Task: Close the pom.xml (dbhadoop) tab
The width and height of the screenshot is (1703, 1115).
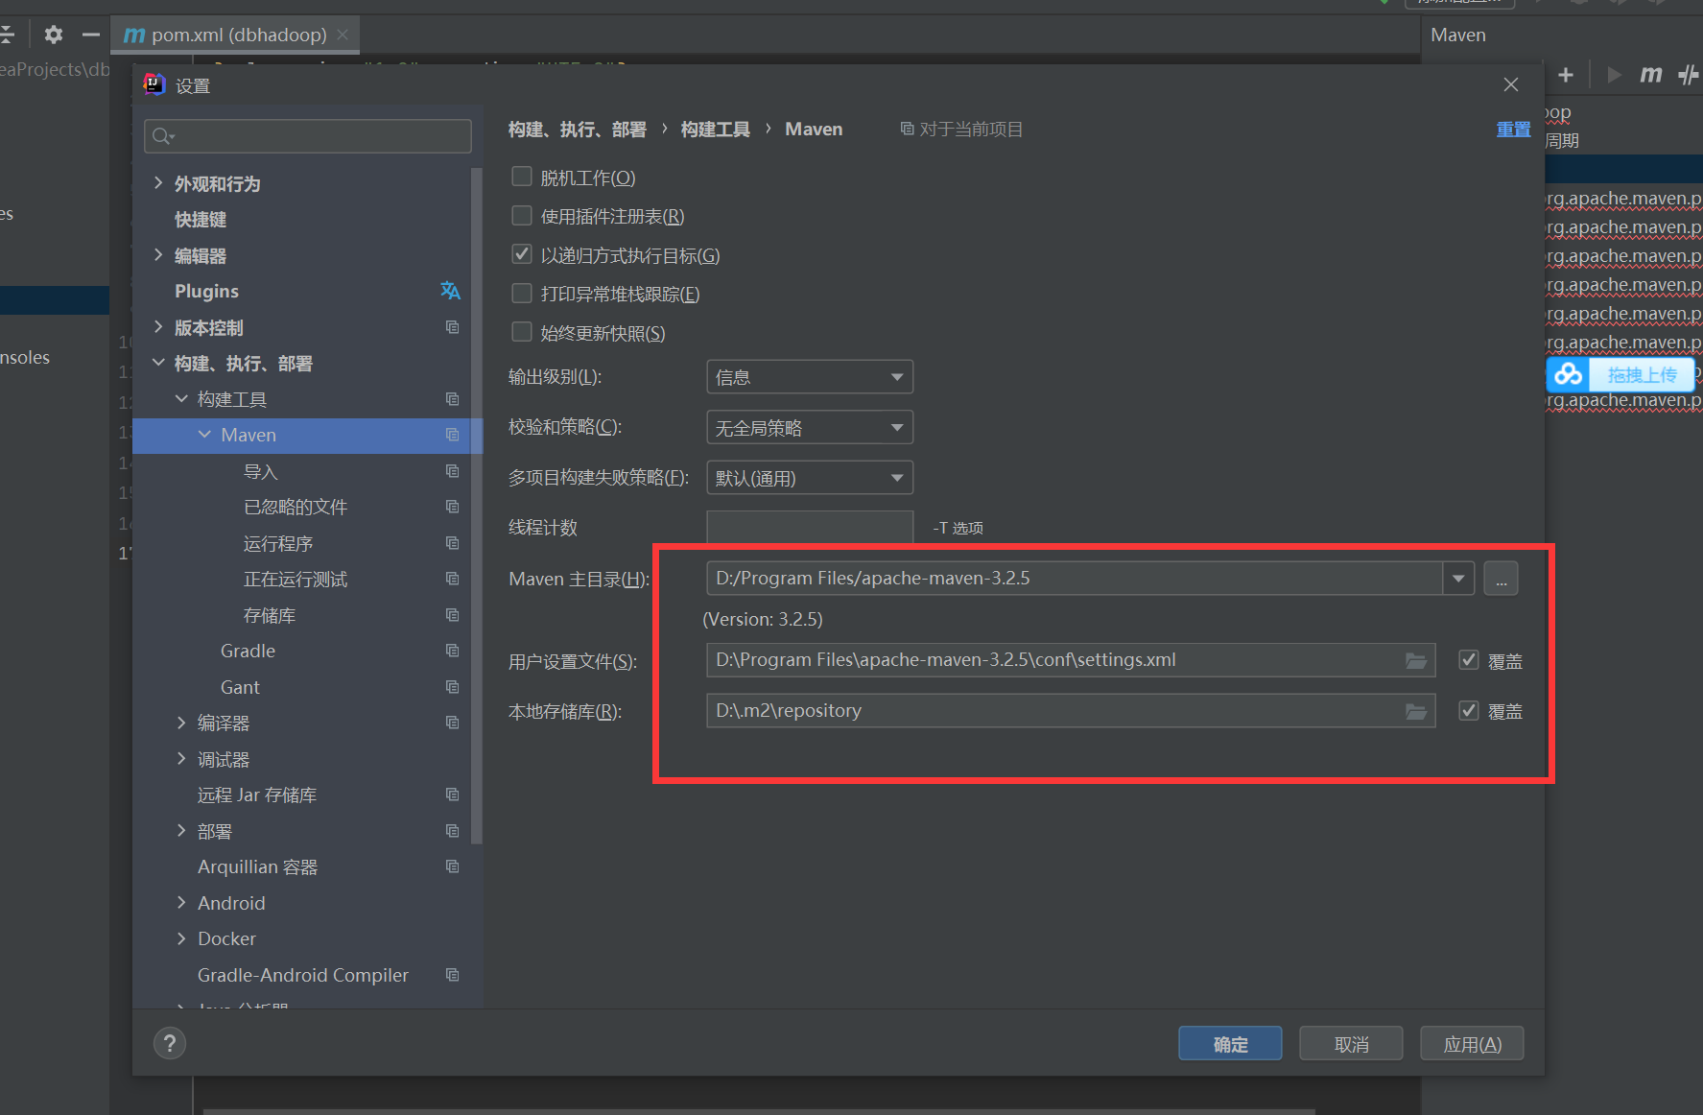Action: [343, 35]
